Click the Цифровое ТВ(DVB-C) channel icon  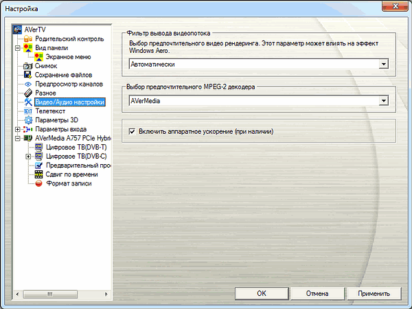pos(38,156)
